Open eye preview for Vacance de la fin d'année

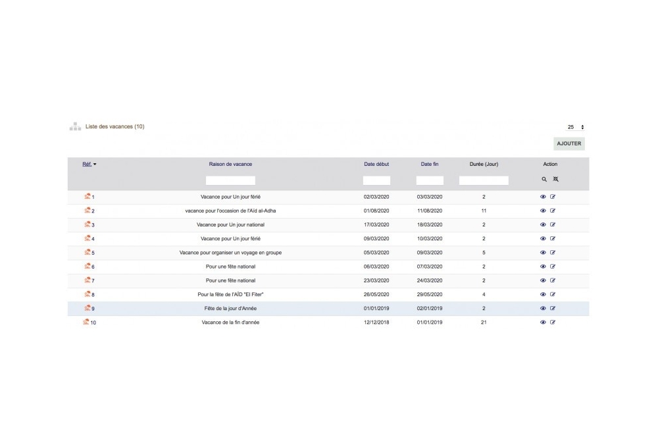pyautogui.click(x=543, y=322)
